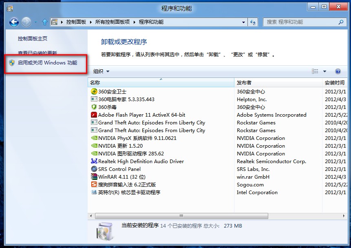This screenshot has width=351, height=248.
Task: Open 启用或关闭 Windows 功能 link
Action: pos(47,63)
